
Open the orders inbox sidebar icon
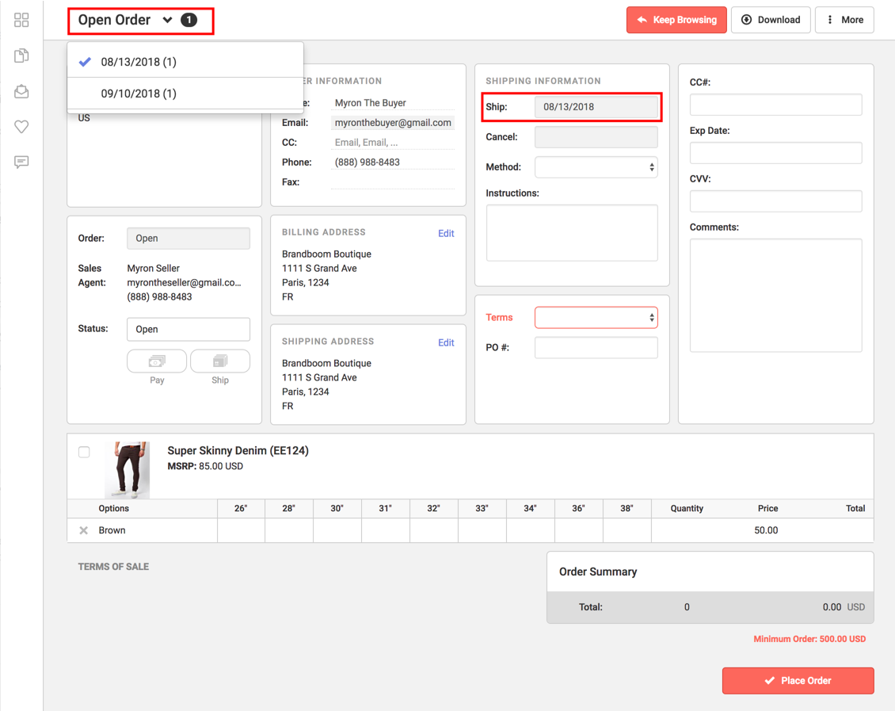tap(21, 91)
